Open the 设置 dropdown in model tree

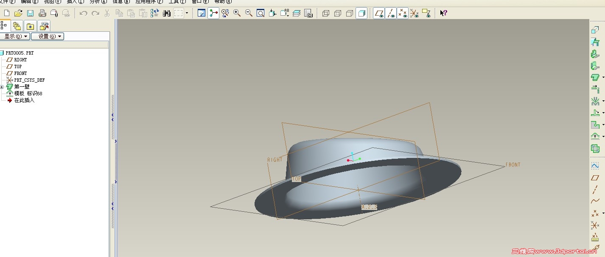point(47,36)
